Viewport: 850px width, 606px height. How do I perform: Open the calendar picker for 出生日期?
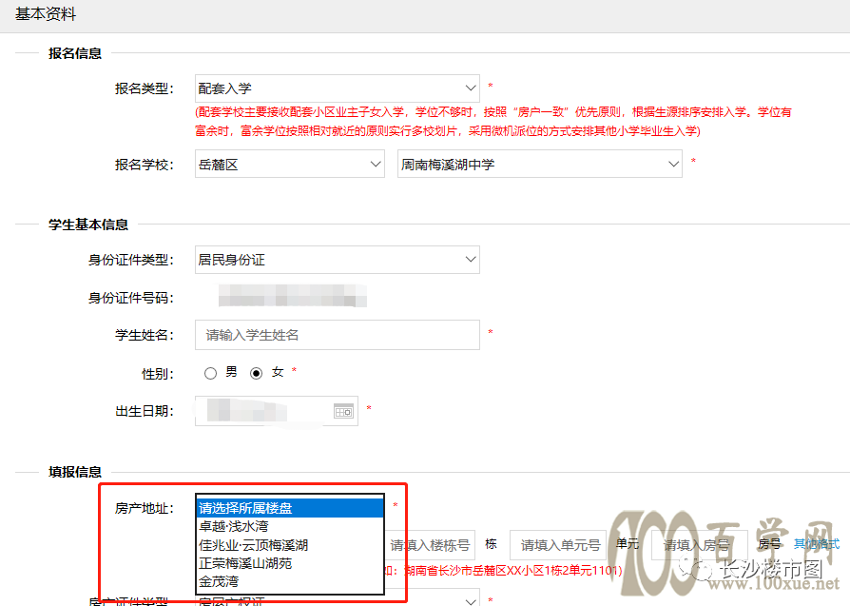coord(343,412)
